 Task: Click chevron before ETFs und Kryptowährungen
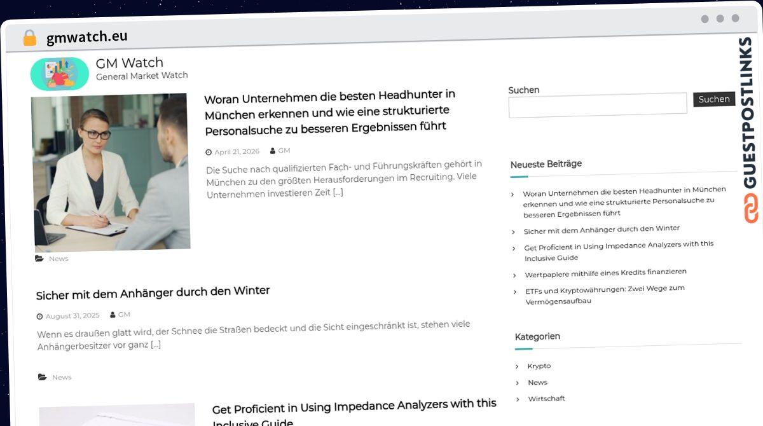(x=516, y=291)
